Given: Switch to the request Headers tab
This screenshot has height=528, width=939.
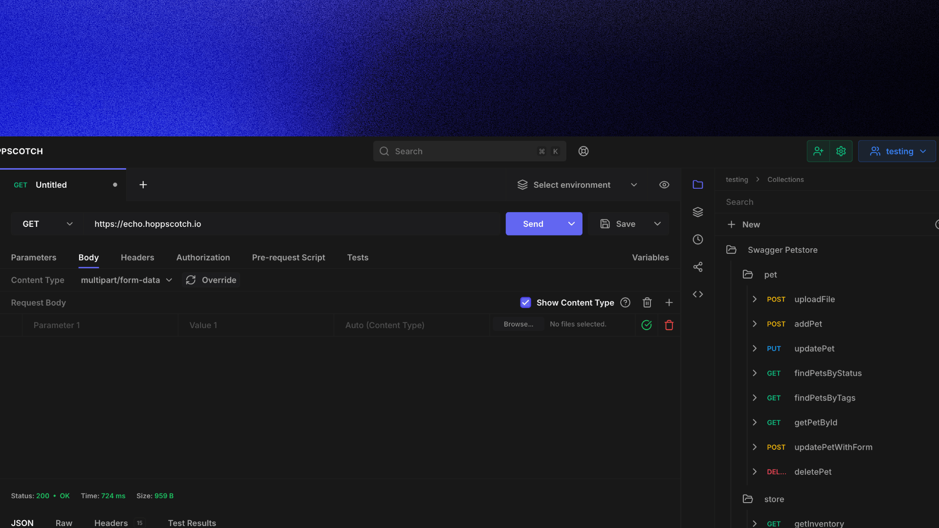Looking at the screenshot, I should coord(137,257).
